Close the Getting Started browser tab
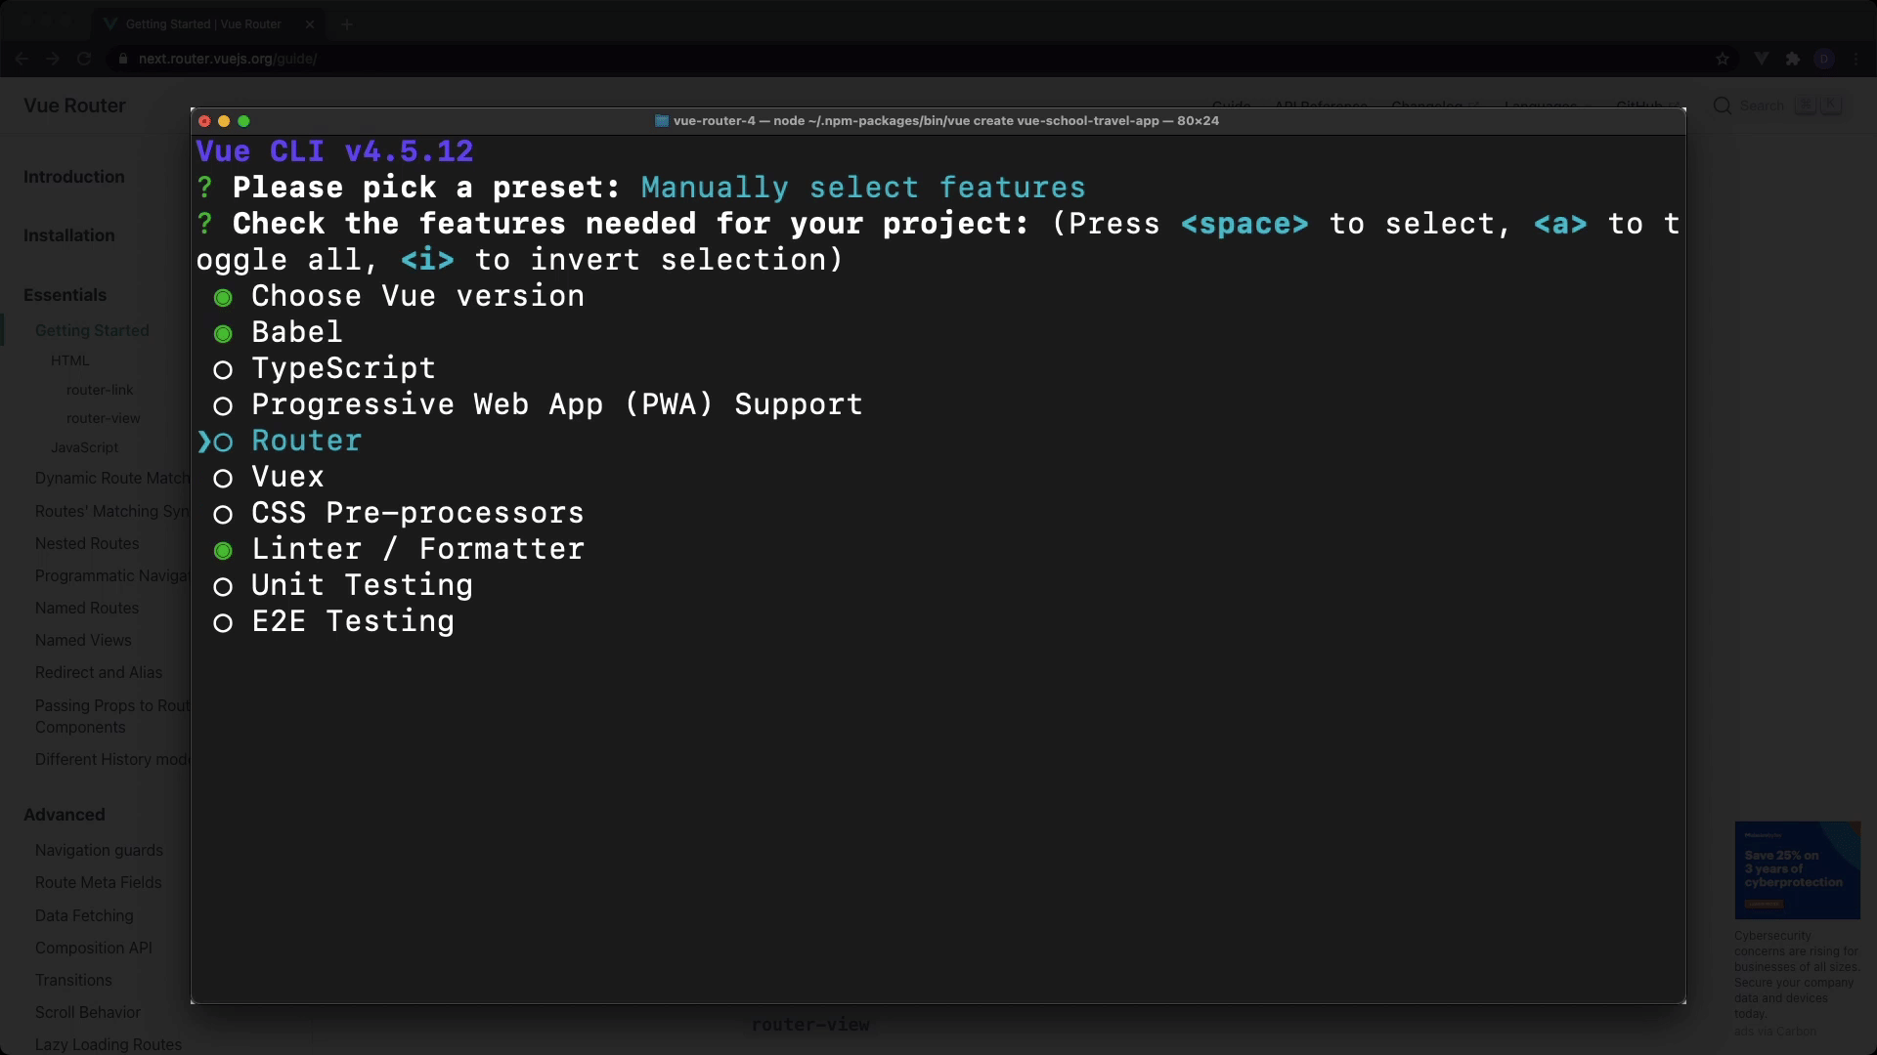 [x=310, y=24]
